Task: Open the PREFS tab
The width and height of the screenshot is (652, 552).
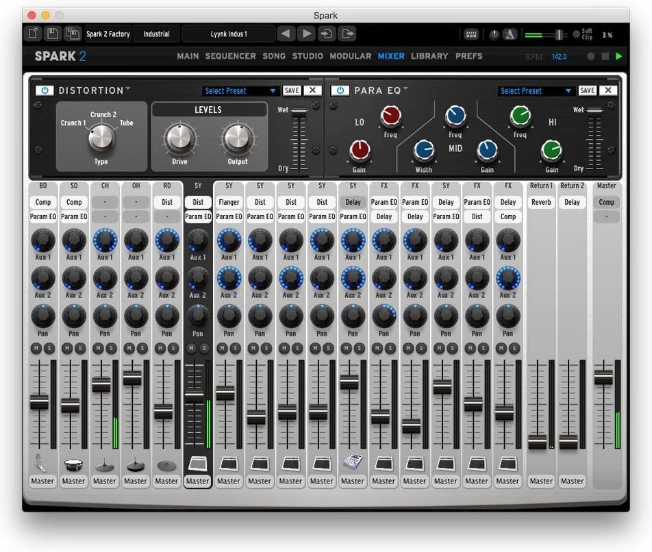Action: pos(468,56)
